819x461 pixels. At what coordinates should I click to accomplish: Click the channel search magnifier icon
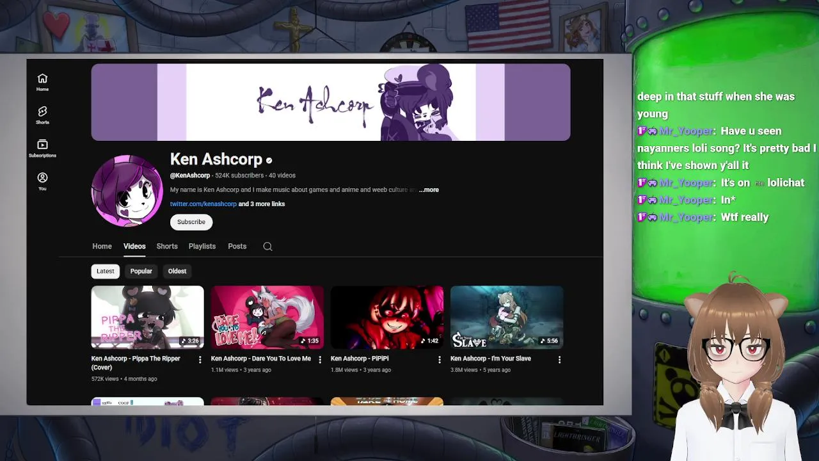click(x=267, y=247)
